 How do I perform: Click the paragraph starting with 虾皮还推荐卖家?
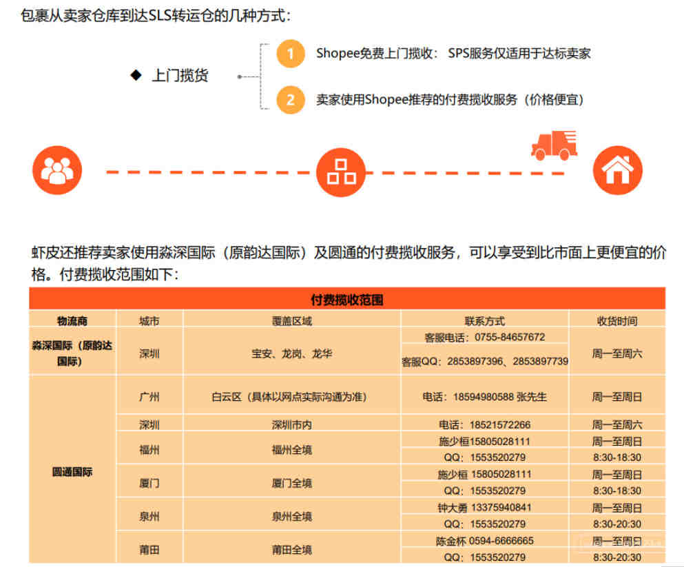(349, 263)
